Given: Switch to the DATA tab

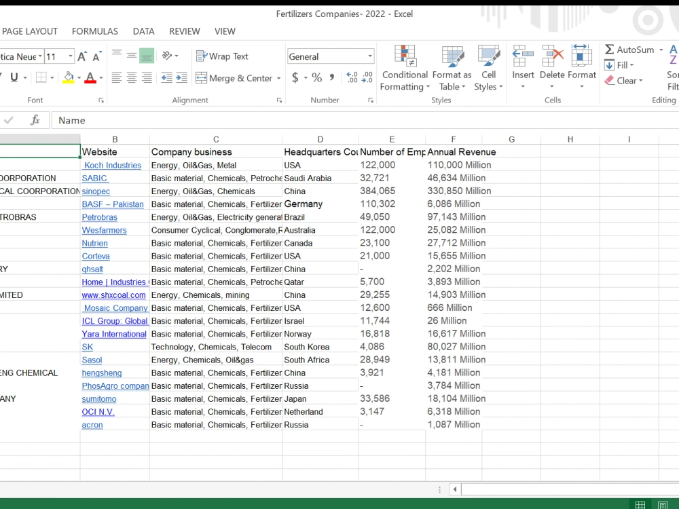Looking at the screenshot, I should point(143,31).
